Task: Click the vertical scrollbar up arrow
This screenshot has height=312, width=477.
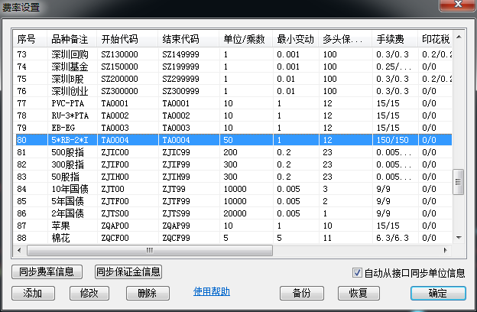Action: point(459,37)
